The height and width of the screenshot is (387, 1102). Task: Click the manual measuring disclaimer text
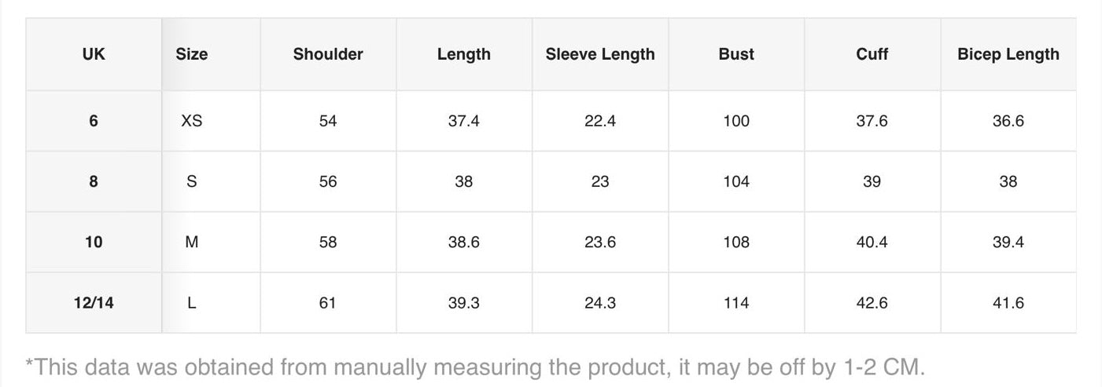pos(475,367)
